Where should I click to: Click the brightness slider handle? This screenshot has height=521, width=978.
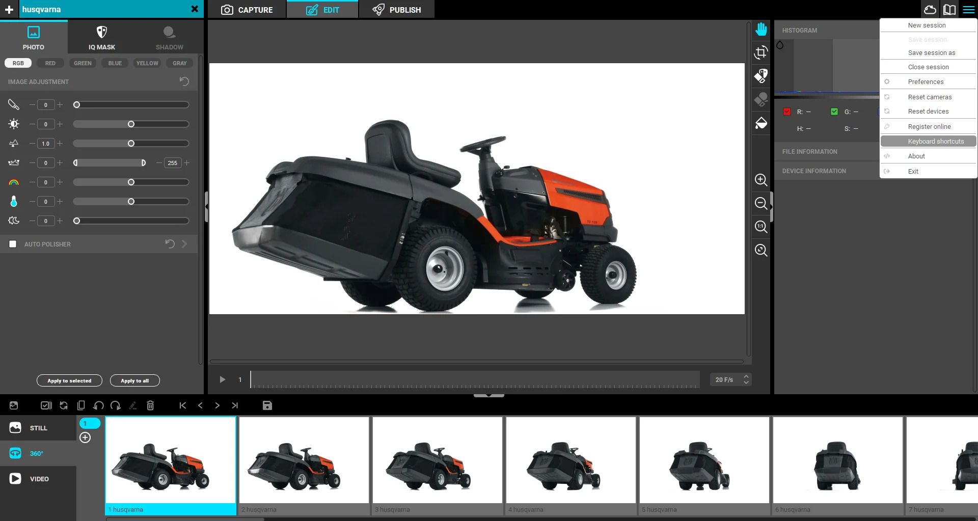pyautogui.click(x=131, y=124)
